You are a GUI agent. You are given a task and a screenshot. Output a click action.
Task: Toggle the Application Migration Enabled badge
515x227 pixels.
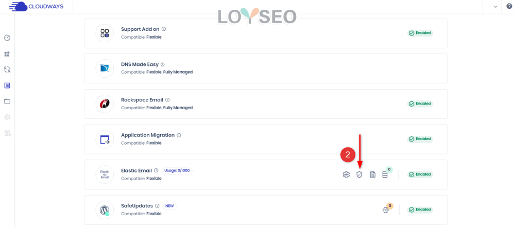[x=420, y=139]
